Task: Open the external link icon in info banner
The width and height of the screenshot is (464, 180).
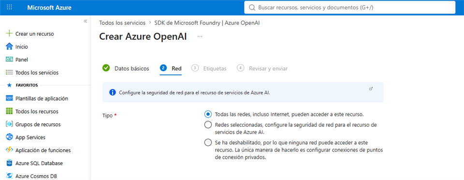Action: click(371, 89)
